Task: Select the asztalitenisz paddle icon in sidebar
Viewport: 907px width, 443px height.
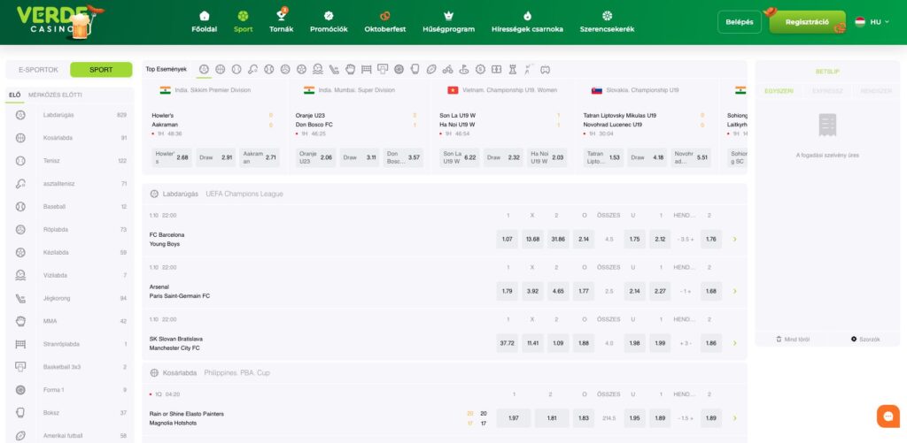Action: [20, 183]
